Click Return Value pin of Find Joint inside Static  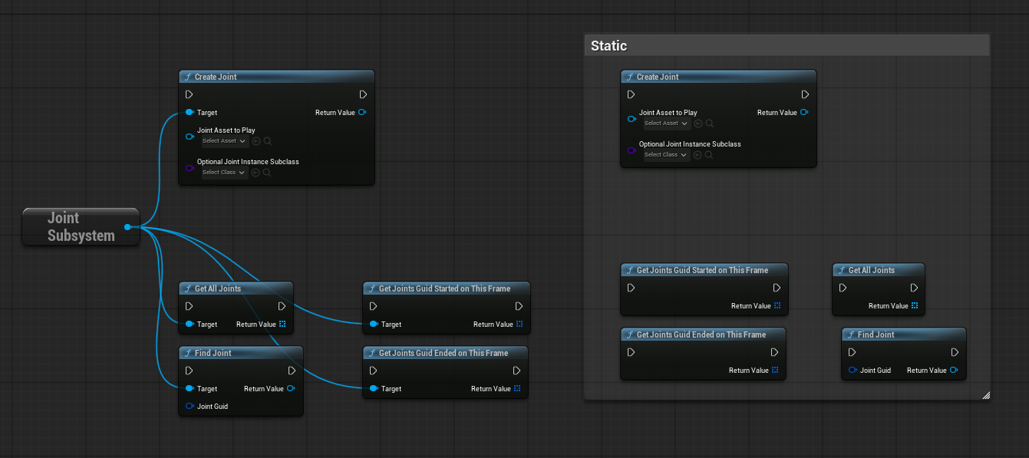954,371
